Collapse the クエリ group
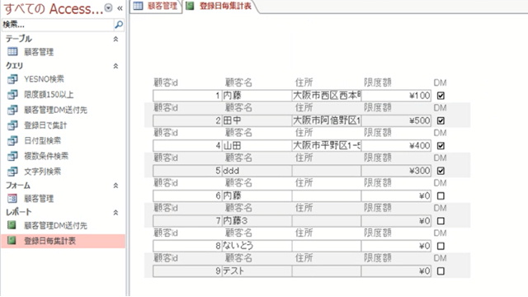528x297 pixels. click(115, 66)
